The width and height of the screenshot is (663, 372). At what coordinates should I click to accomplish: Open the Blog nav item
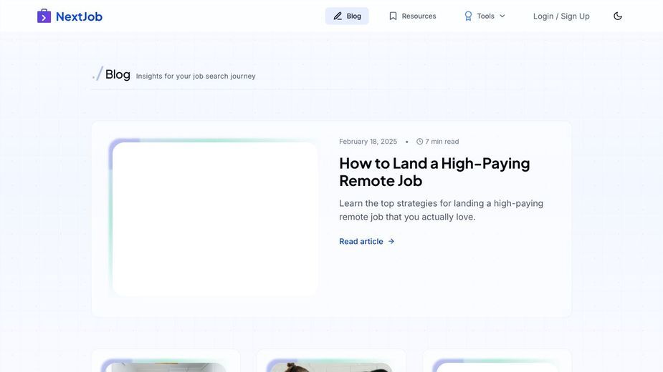pos(347,16)
